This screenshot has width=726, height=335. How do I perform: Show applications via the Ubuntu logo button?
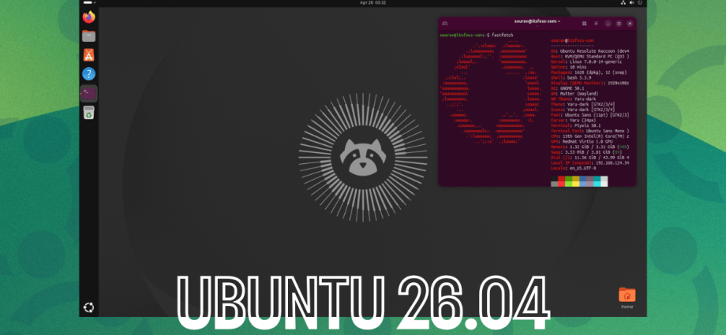pos(89,307)
